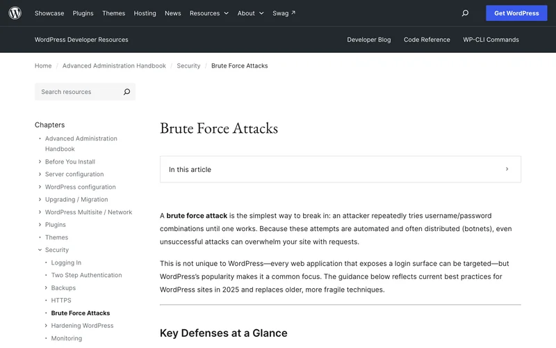Expand the Upgrading / Migration chapter chevron

pyautogui.click(x=40, y=199)
